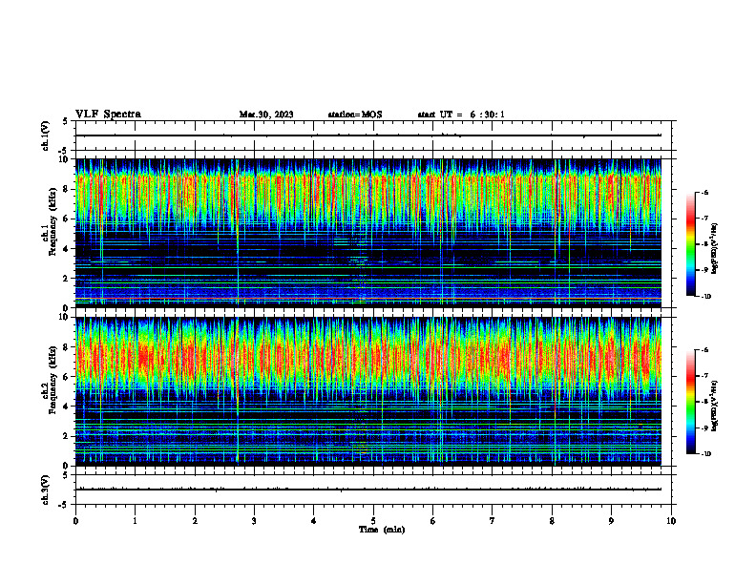Screen dimensions: 756x584
Task: Click the time axis tick label "1"
Action: [135, 521]
